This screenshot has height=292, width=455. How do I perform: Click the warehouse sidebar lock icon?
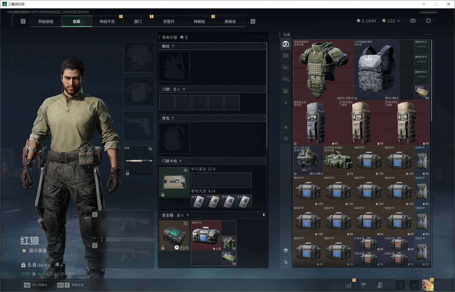[286, 127]
